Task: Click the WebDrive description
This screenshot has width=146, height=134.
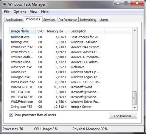Action: tap(77, 67)
